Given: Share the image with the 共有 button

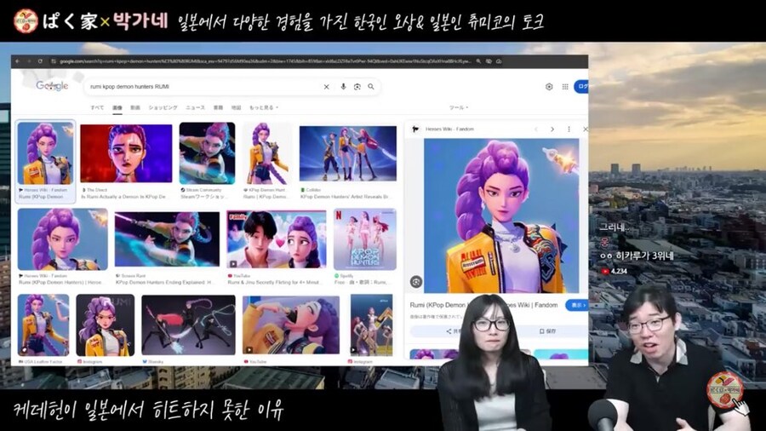Looking at the screenshot, I should point(453,331).
